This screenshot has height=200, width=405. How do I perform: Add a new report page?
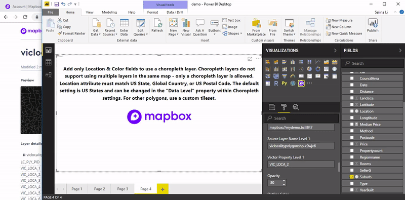pos(163,189)
